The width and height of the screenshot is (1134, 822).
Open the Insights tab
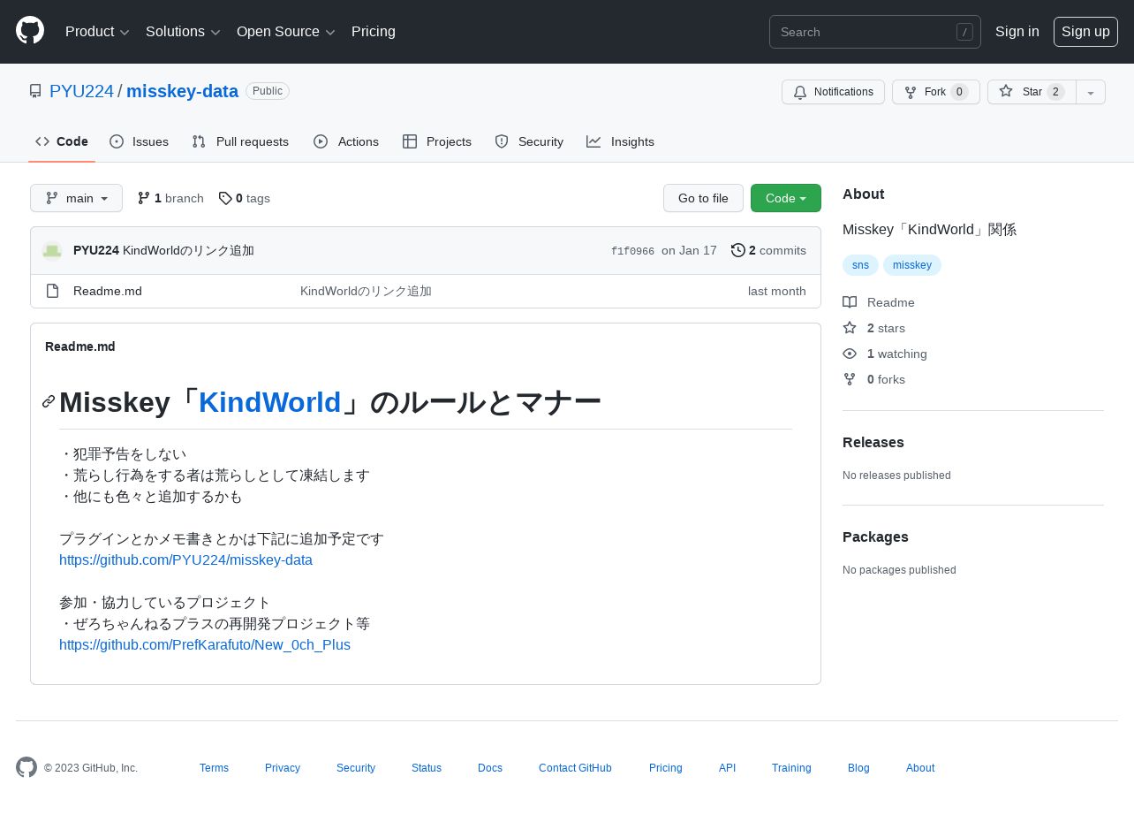click(x=620, y=141)
